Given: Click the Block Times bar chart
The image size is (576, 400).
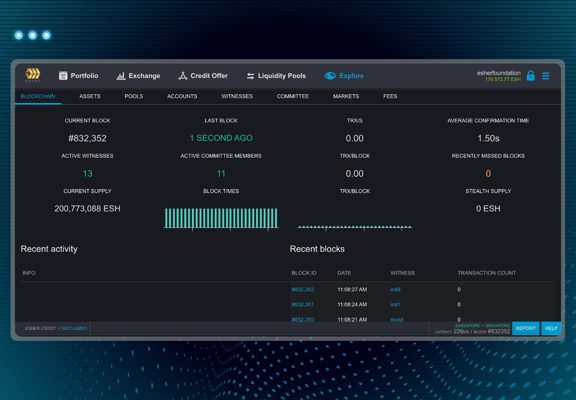Looking at the screenshot, I should [221, 219].
